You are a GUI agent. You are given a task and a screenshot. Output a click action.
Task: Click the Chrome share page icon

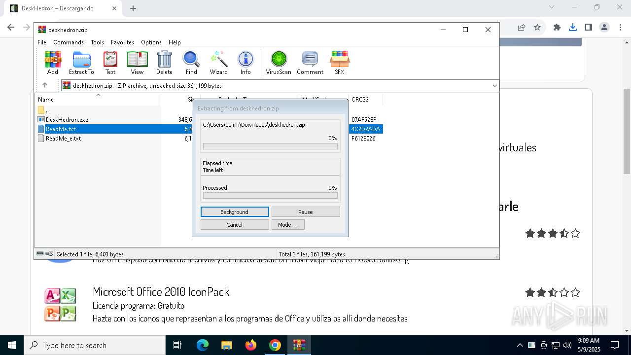522,28
